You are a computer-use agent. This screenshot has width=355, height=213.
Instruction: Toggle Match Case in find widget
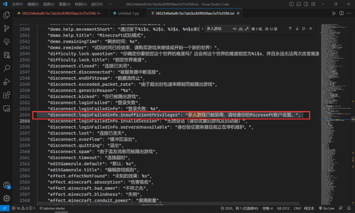pos(235,29)
